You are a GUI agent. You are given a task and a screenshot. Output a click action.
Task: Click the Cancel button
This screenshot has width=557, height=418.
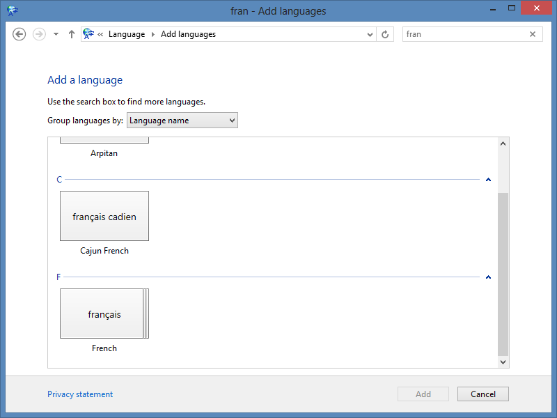pos(483,394)
